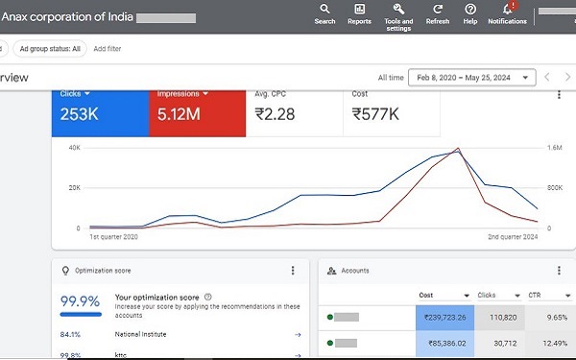The width and height of the screenshot is (576, 360).
Task: Open the date range dropdown
Action: point(471,78)
